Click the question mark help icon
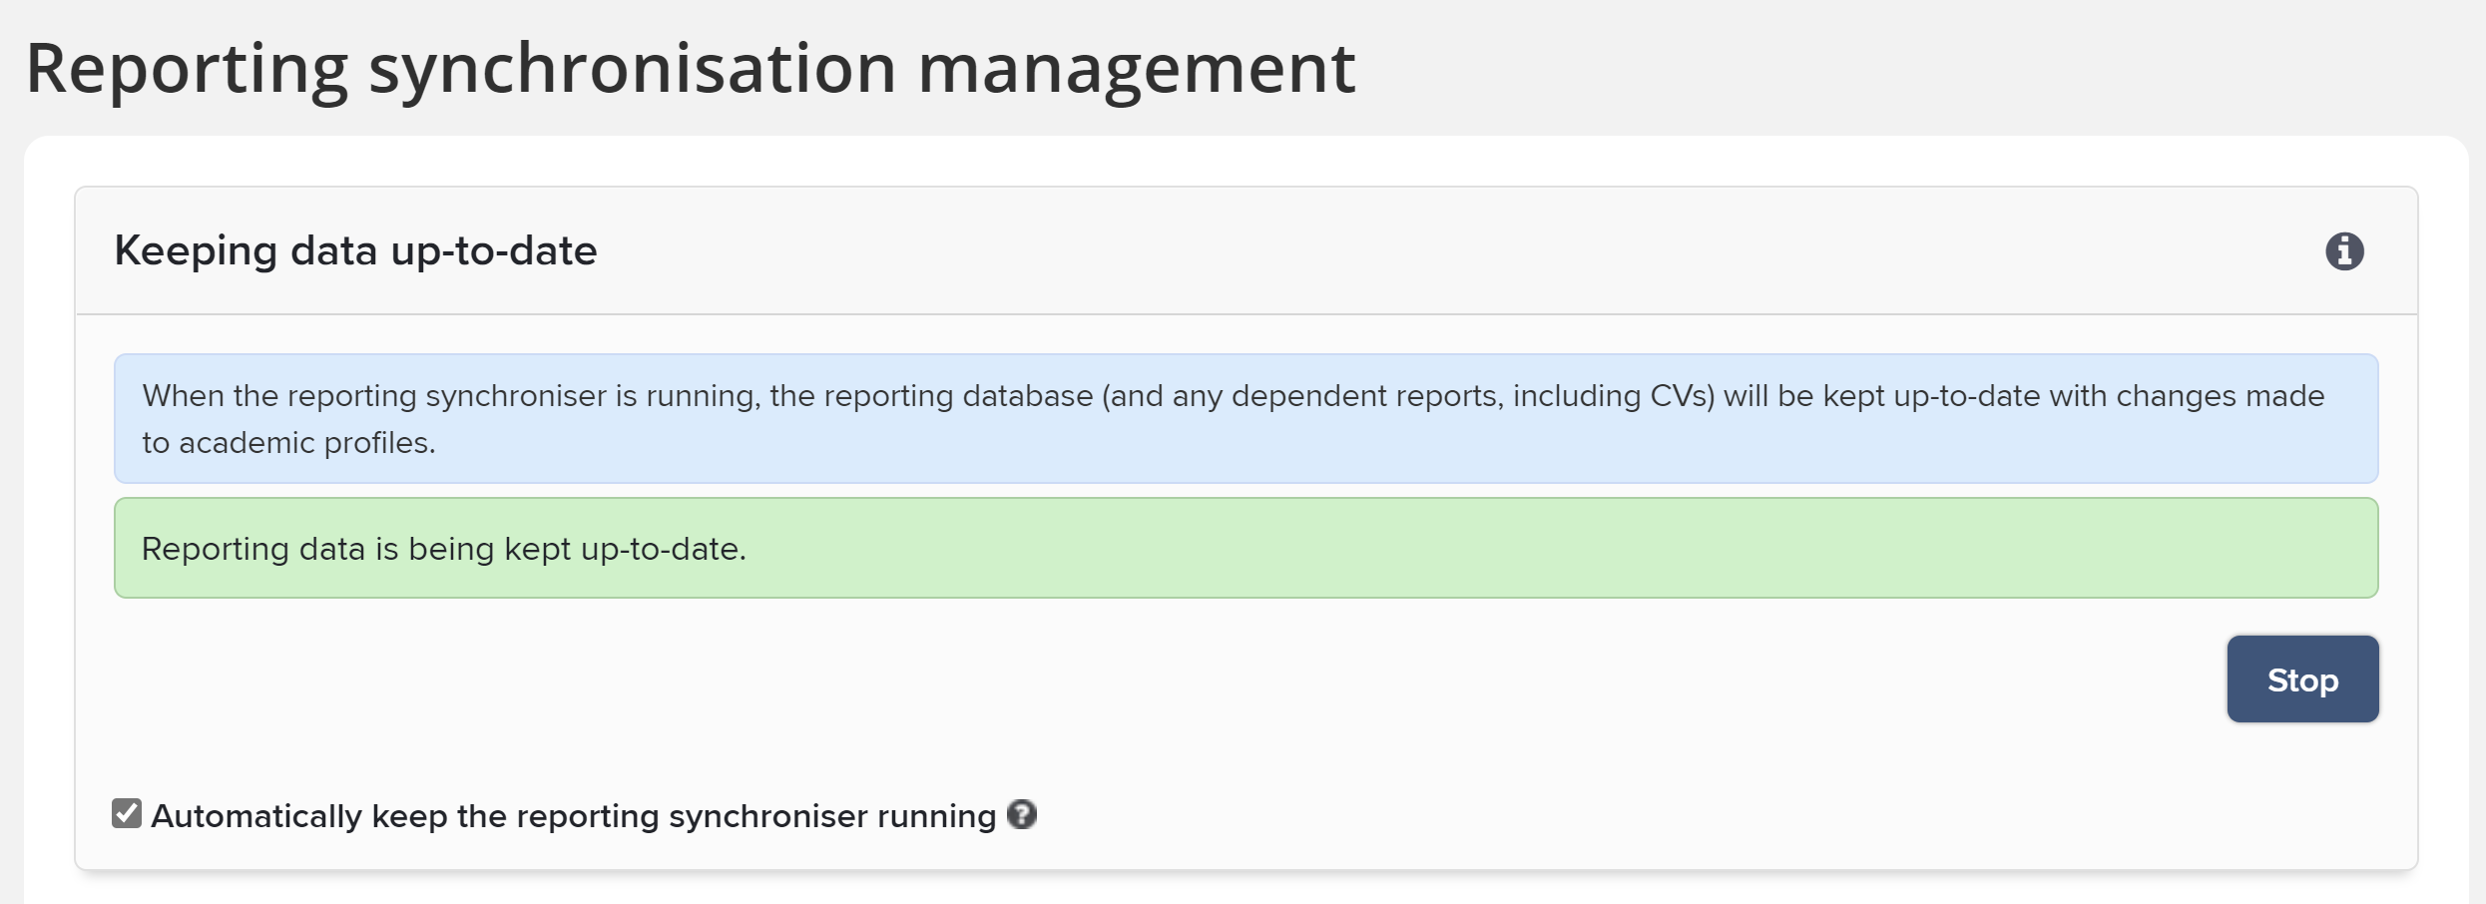The width and height of the screenshot is (2486, 904). (1022, 815)
